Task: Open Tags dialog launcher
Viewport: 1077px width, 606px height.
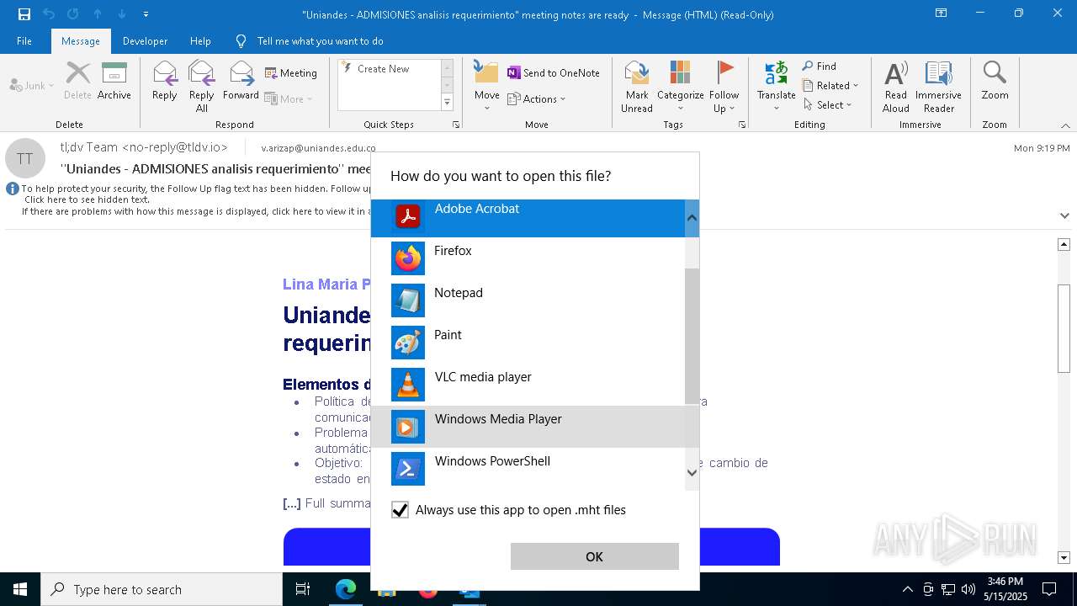Action: 742,125
